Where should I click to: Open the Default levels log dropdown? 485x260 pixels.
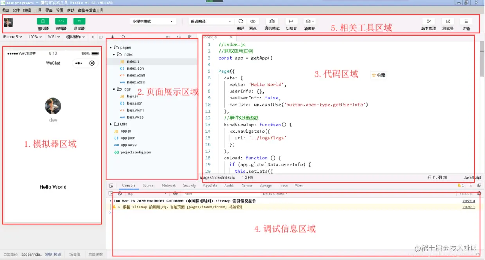[x=275, y=193]
